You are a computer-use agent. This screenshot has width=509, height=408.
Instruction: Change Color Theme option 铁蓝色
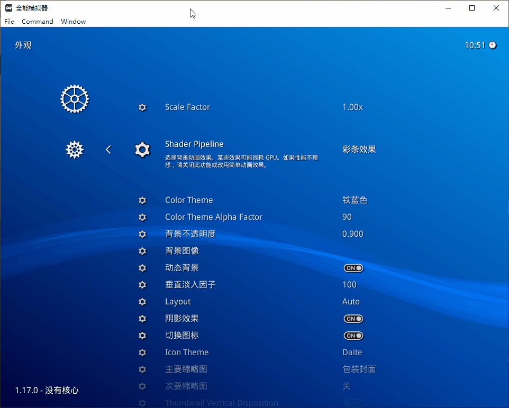(x=355, y=200)
